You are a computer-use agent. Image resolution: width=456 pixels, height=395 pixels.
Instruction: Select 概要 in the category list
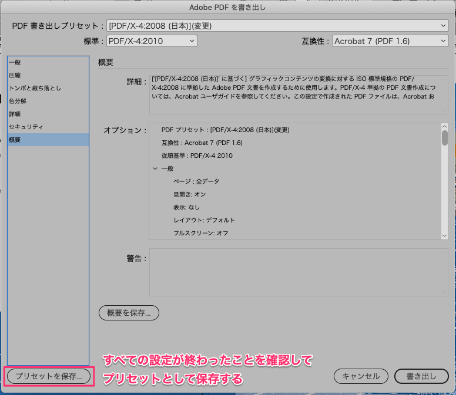pos(48,140)
